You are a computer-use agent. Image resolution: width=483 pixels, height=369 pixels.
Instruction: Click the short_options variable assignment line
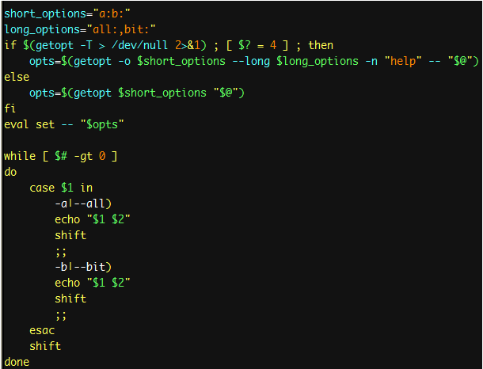(67, 14)
